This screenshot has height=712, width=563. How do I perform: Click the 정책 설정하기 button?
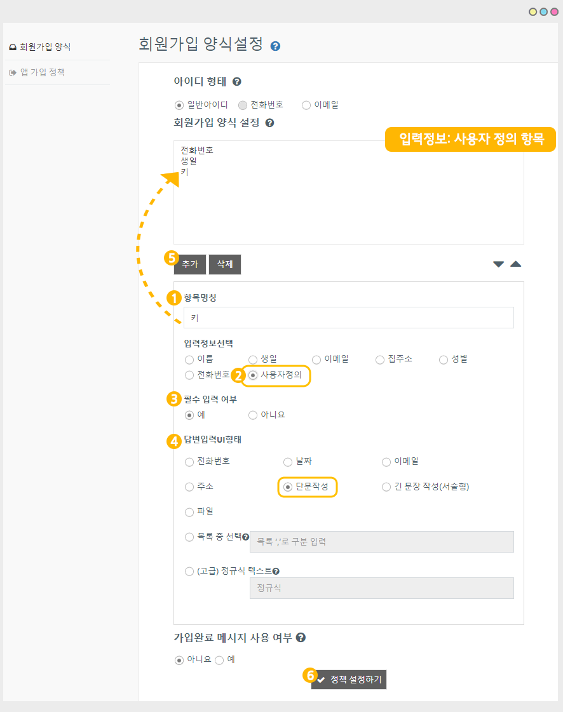tap(349, 680)
